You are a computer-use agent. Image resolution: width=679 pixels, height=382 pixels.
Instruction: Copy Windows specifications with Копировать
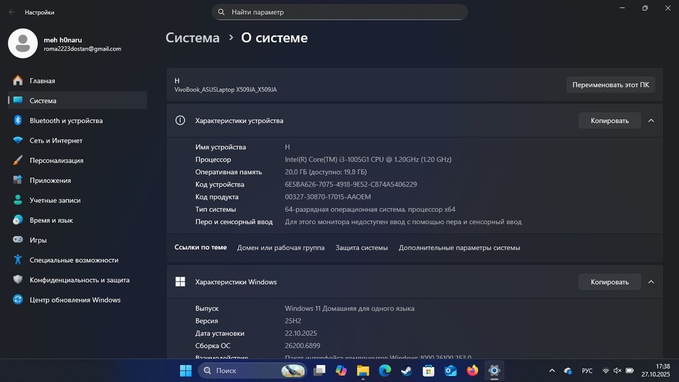609,282
